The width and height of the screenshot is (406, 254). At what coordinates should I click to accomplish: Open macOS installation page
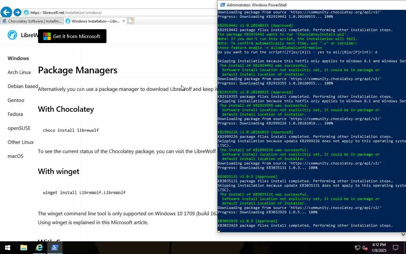coord(16,156)
